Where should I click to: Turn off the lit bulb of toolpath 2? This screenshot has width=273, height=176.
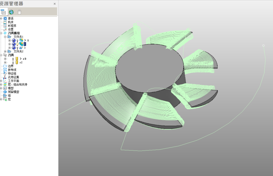(17, 44)
